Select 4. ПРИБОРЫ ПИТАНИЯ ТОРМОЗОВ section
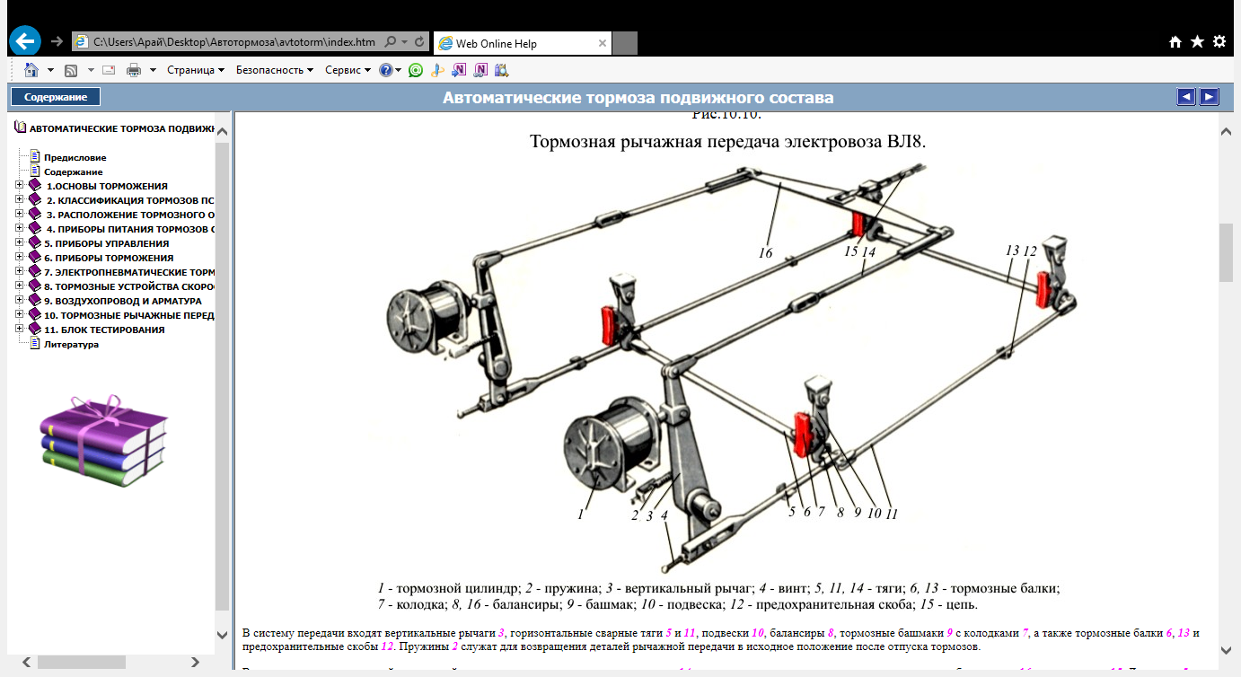This screenshot has width=1241, height=677. pyautogui.click(x=130, y=229)
